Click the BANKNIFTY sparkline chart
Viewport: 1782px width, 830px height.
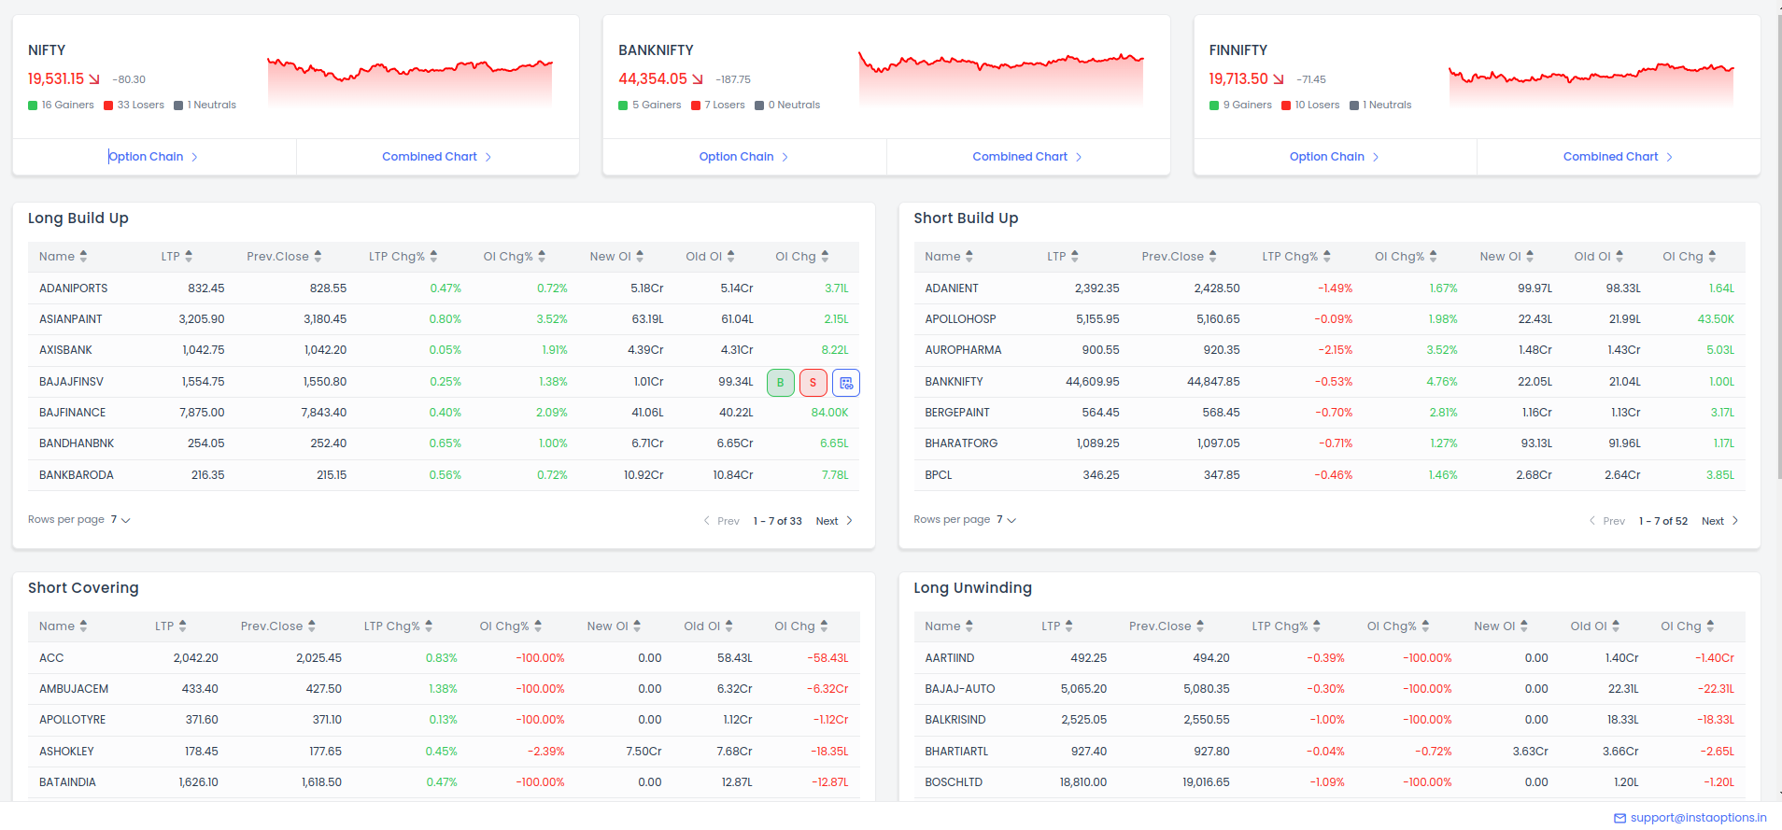pyautogui.click(x=1001, y=78)
